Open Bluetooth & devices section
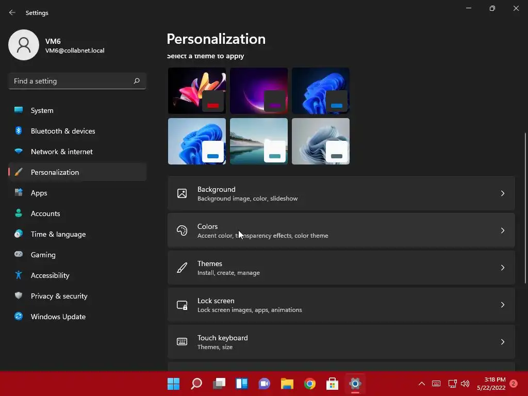 click(x=77, y=130)
